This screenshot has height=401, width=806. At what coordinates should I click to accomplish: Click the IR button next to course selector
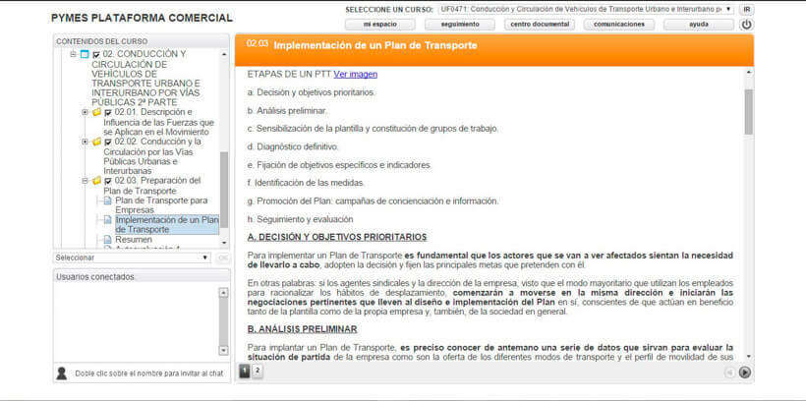pyautogui.click(x=746, y=9)
